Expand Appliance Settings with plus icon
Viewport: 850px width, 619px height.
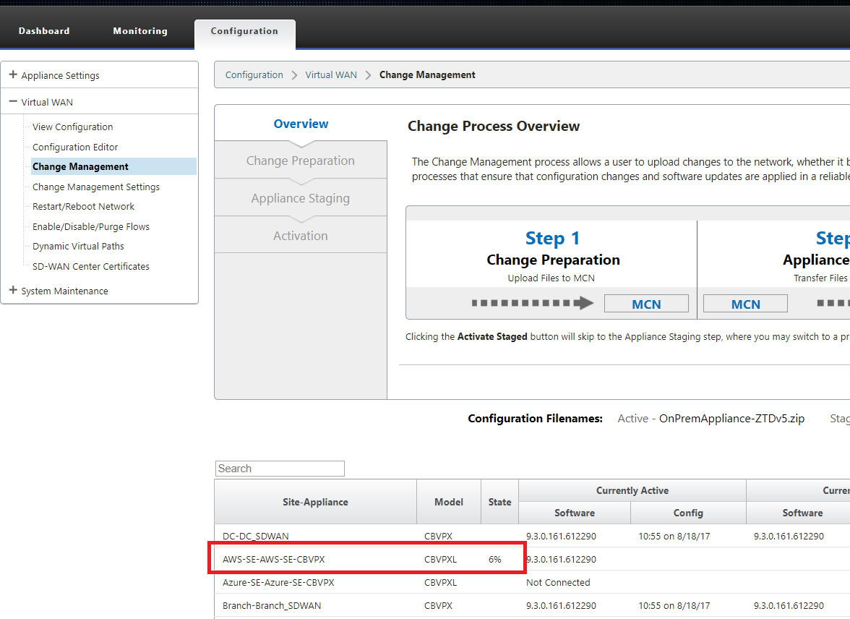pos(13,74)
